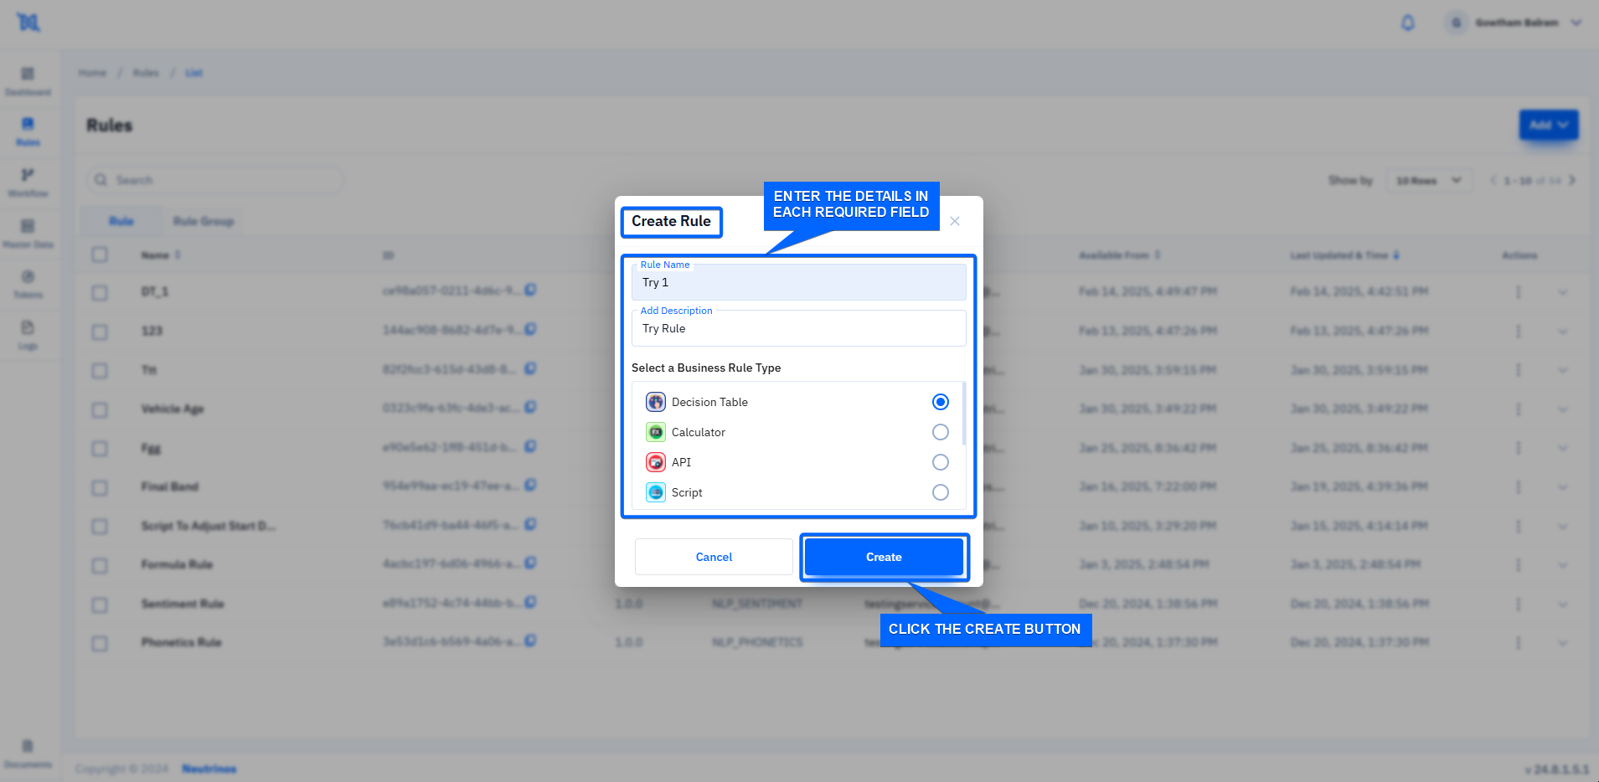
Task: Click the Create button
Action: [884, 557]
